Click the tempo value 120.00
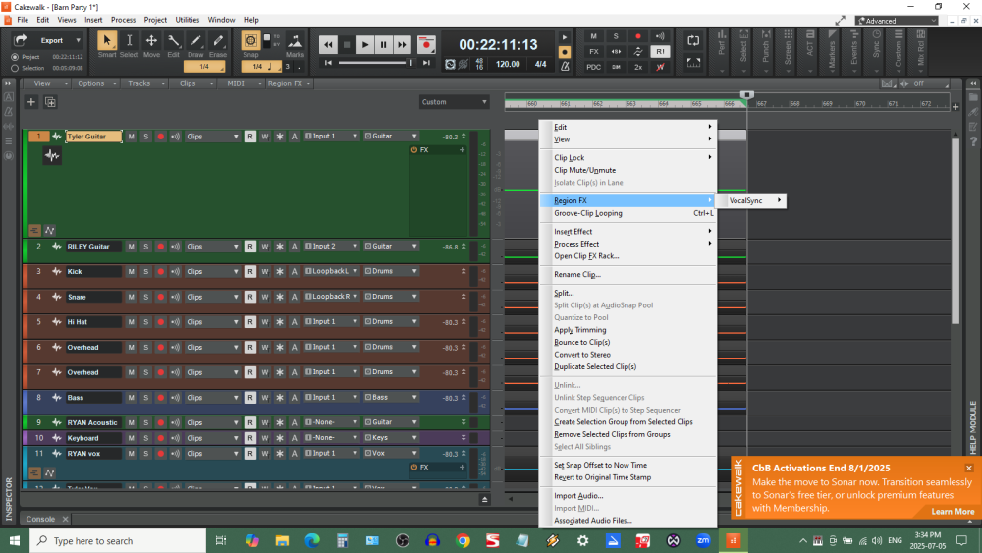Image resolution: width=982 pixels, height=553 pixels. [x=508, y=64]
